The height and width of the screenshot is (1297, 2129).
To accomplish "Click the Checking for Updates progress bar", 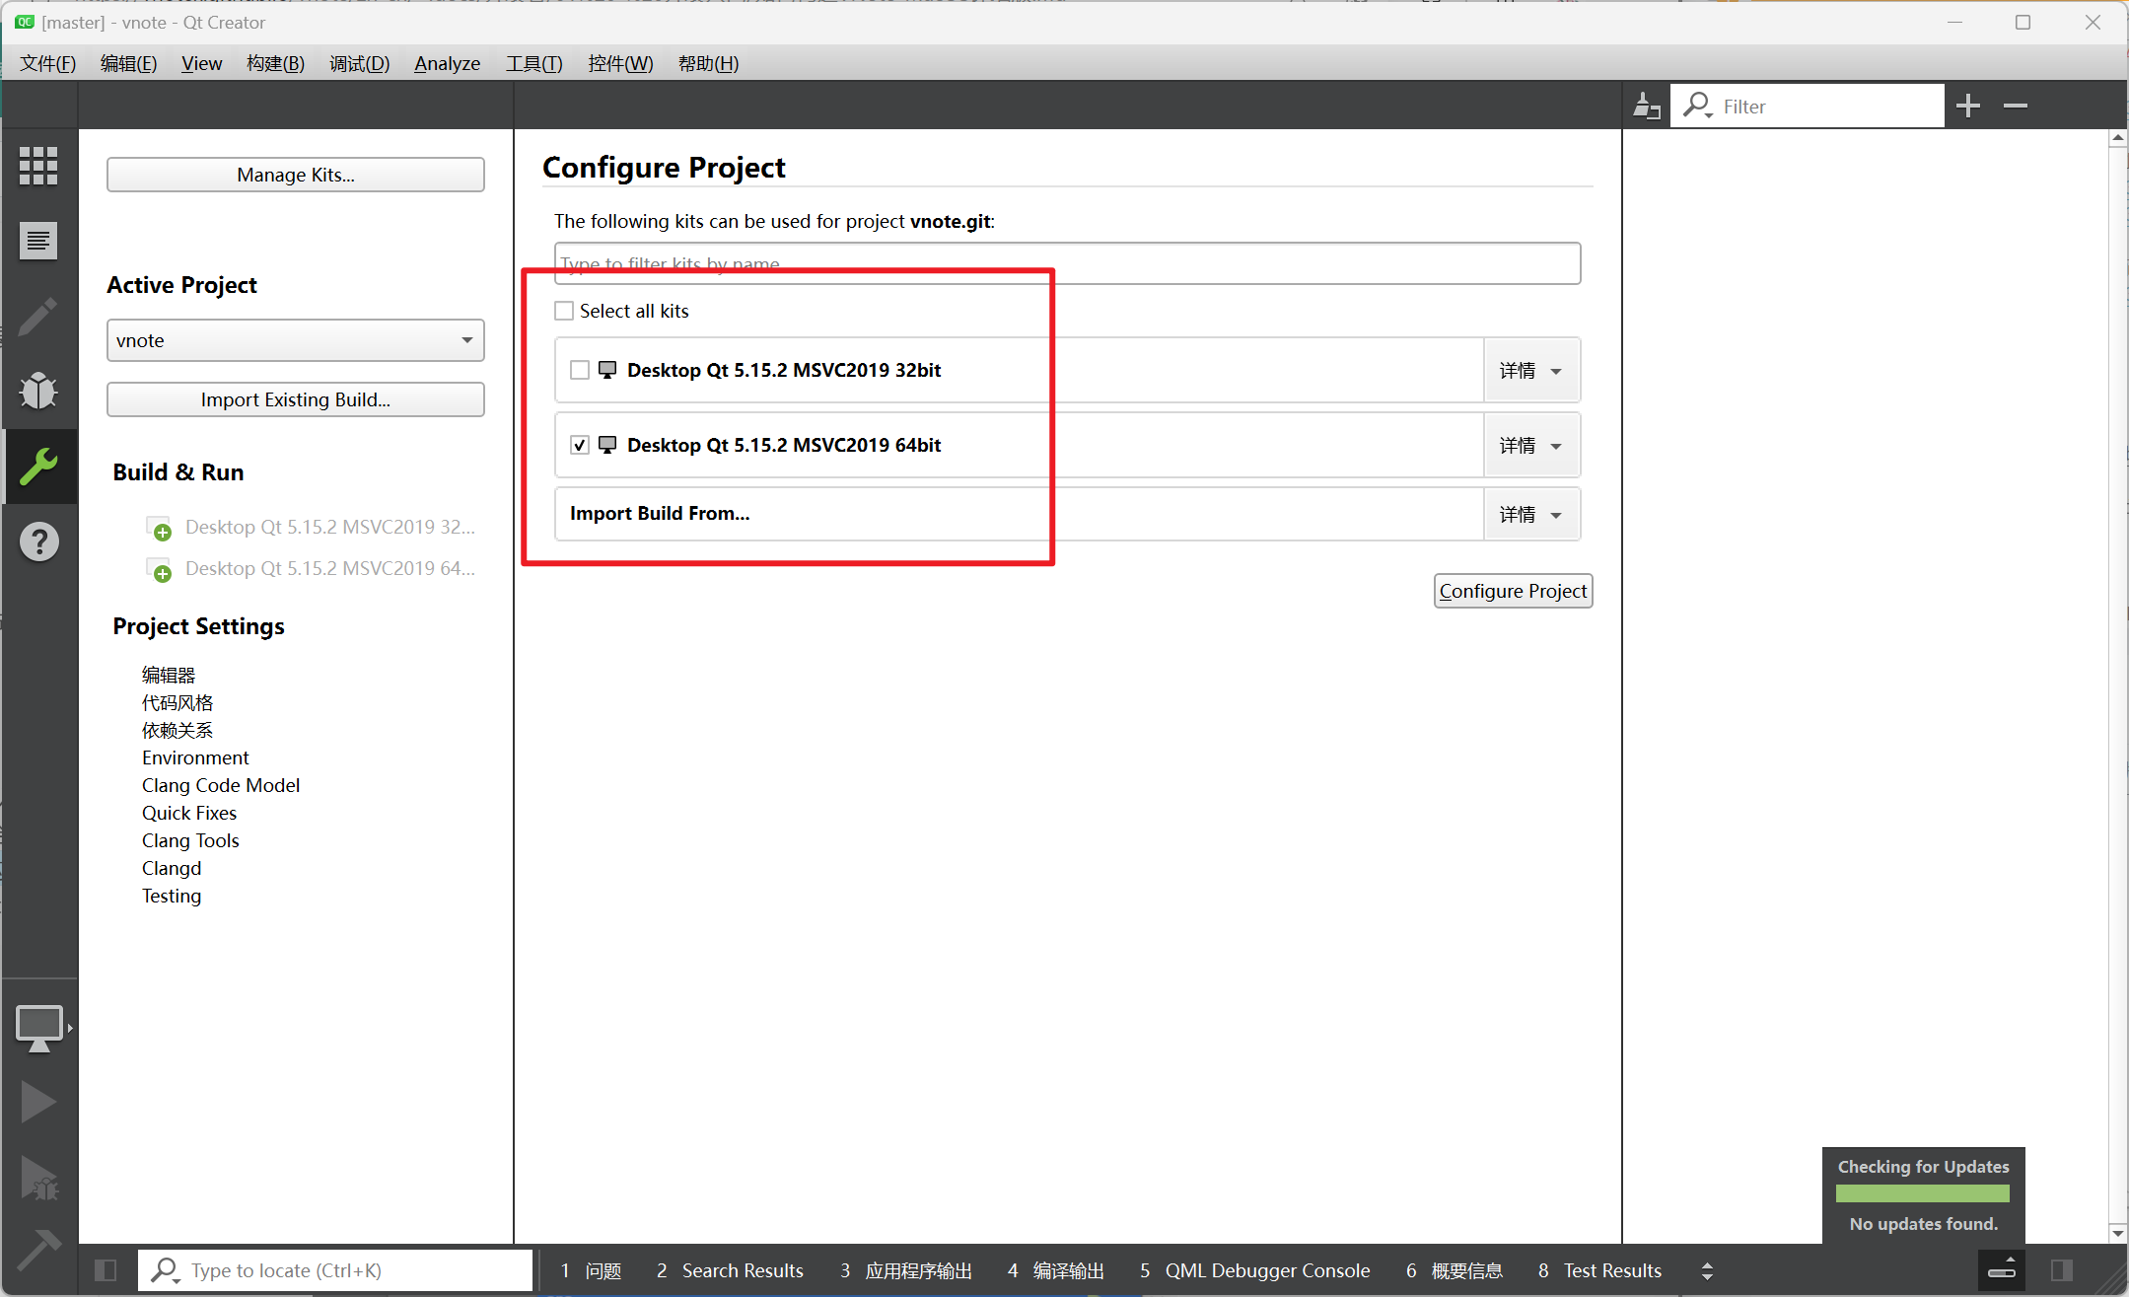I will click(x=1922, y=1193).
